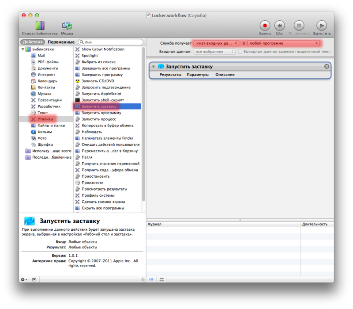
Task: Select the PDF-файлы category
Action: coord(48,62)
